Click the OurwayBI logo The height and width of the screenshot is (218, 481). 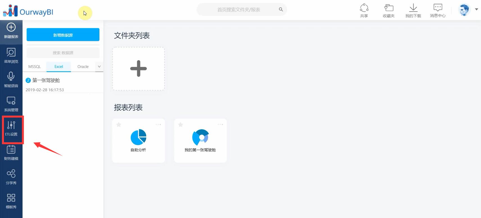(28, 11)
